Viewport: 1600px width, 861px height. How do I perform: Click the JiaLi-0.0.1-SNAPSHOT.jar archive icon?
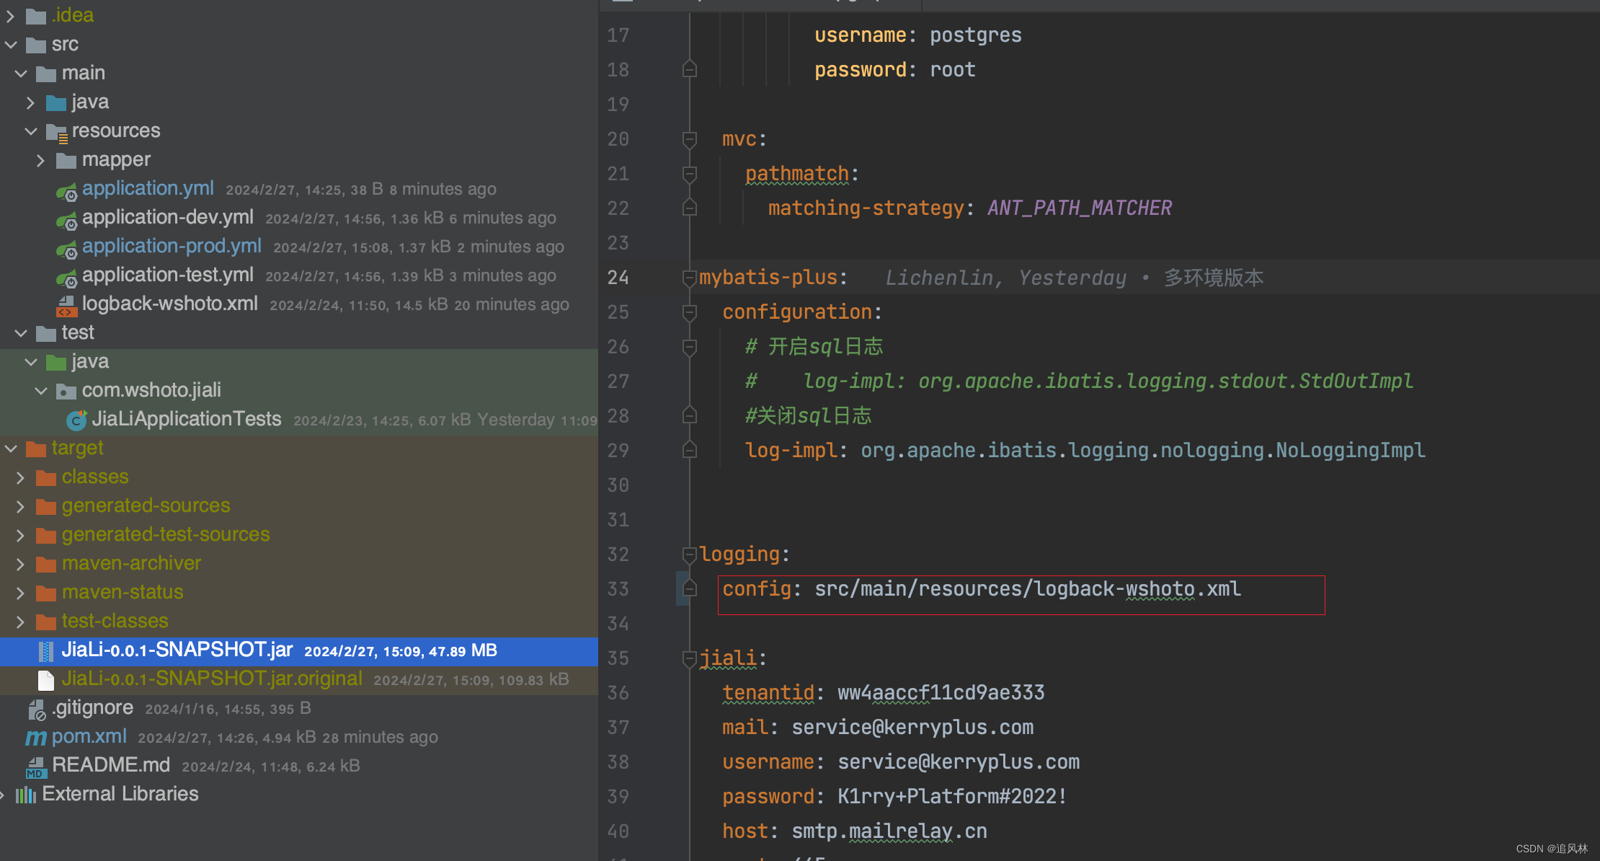(46, 651)
